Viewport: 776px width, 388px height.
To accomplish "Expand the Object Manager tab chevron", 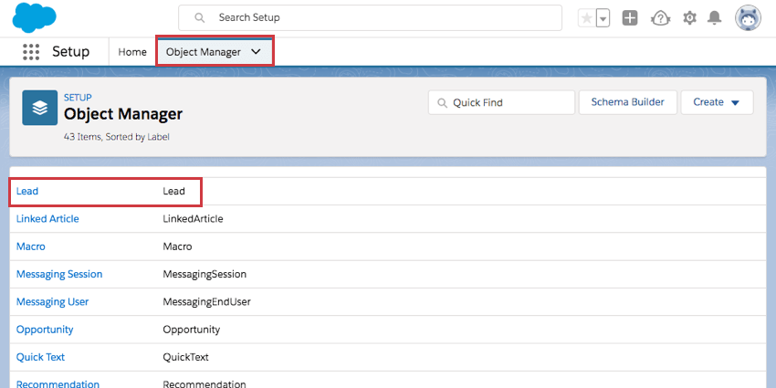I will click(256, 52).
